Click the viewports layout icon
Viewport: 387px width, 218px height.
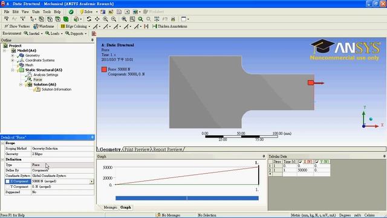tap(184, 19)
